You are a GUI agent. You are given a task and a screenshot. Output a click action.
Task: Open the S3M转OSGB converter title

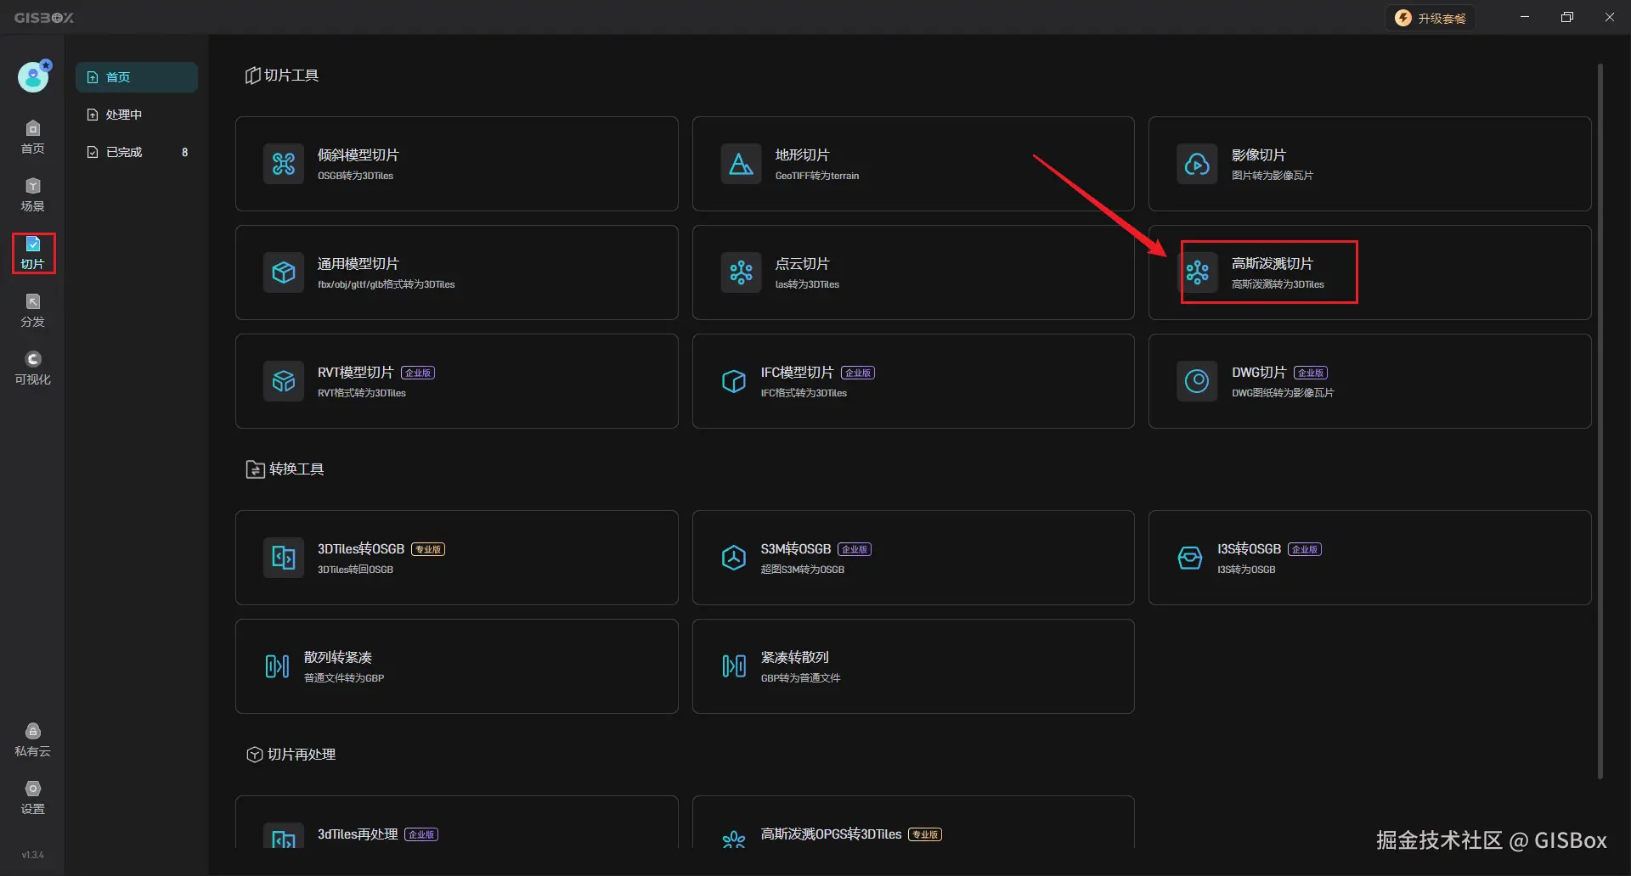[796, 549]
